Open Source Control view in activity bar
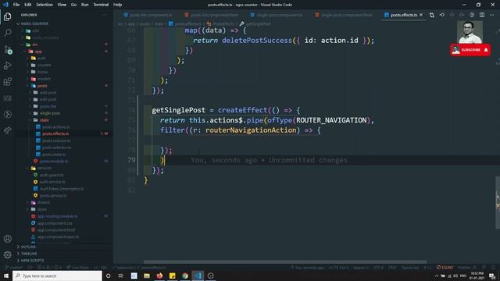Viewport: 500px width, 281px height. [x=7, y=49]
